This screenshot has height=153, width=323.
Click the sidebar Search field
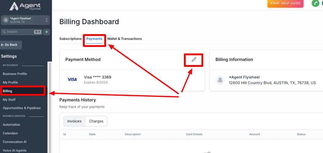(22, 32)
